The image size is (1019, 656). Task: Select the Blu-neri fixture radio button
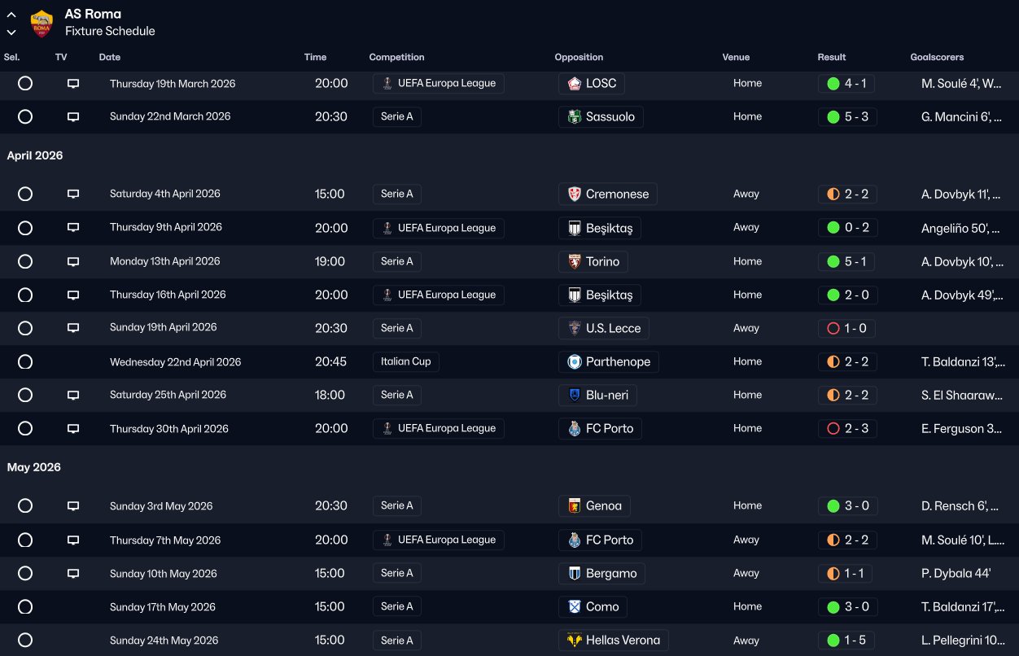[25, 395]
